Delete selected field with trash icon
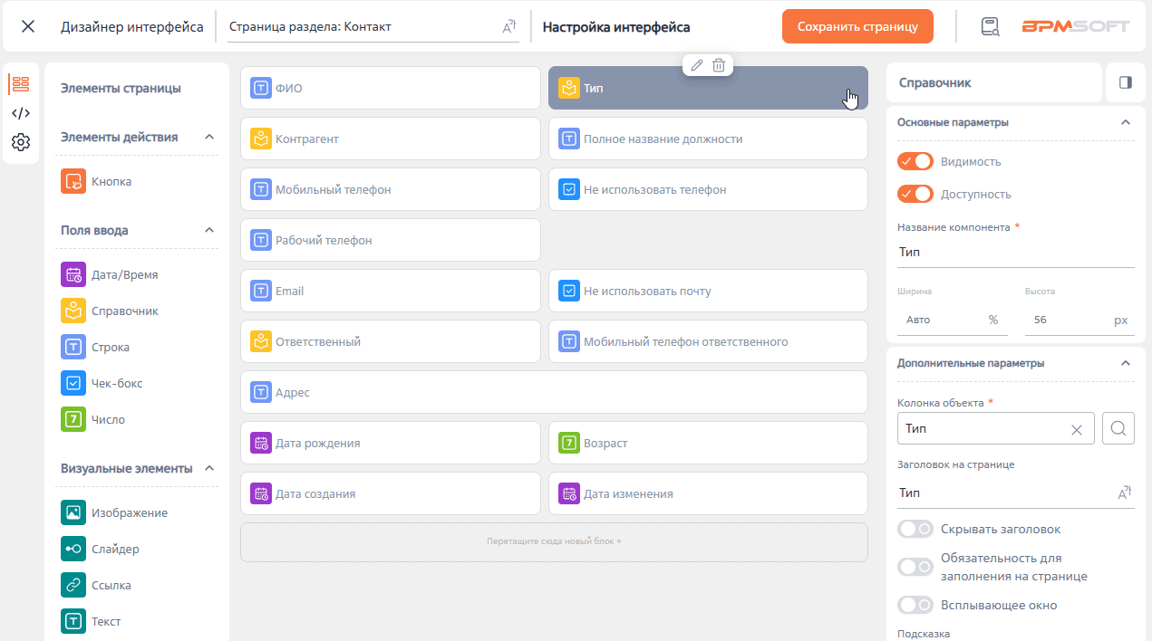 [719, 64]
